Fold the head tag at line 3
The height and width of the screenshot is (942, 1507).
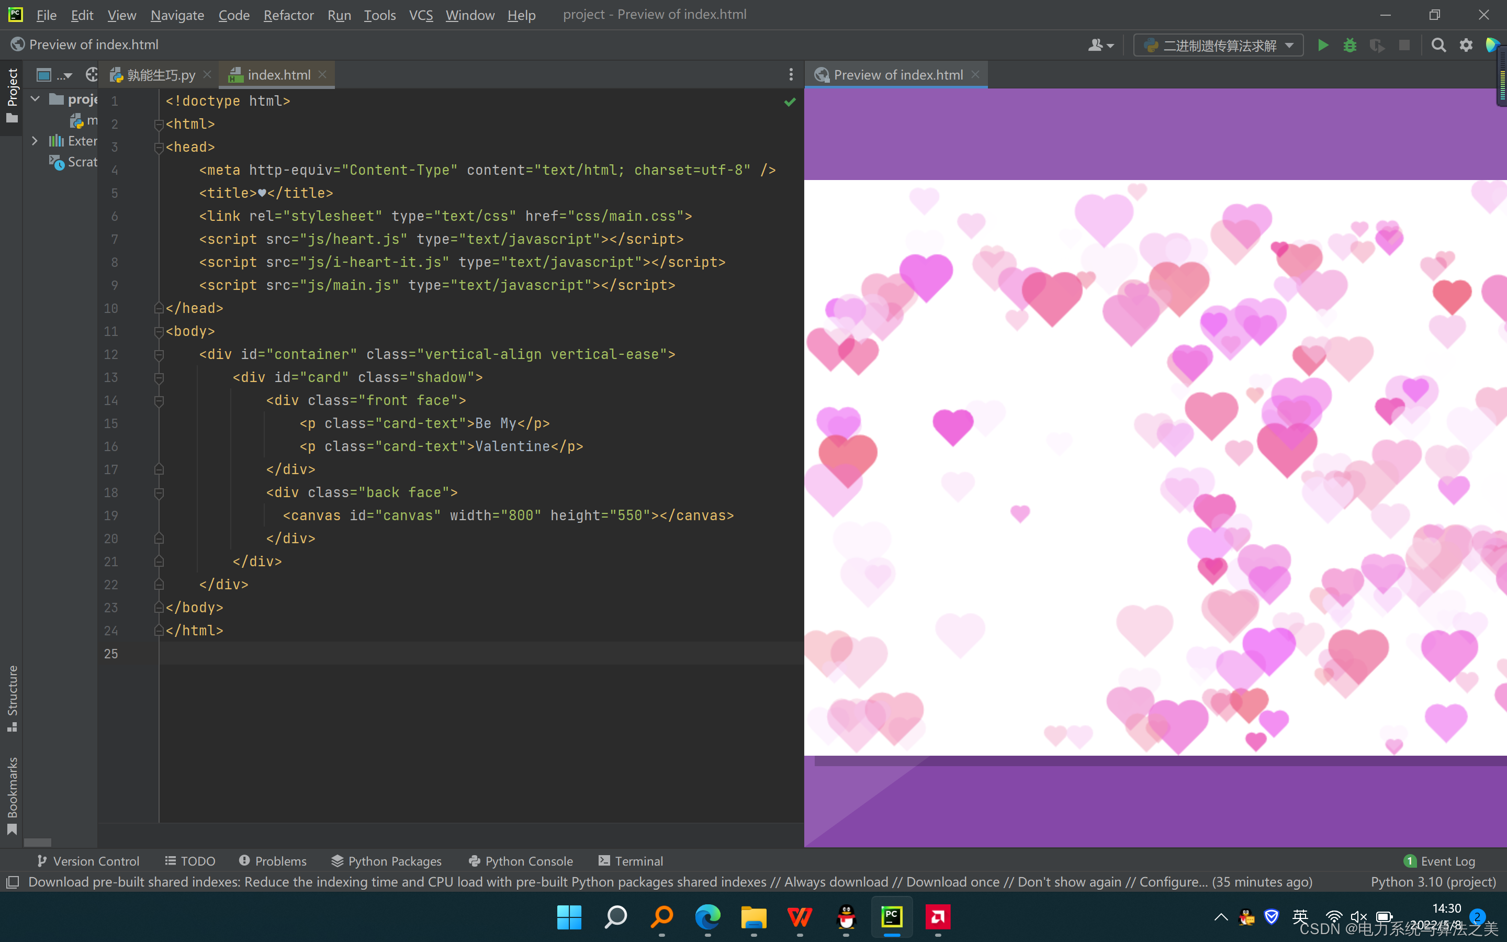[x=159, y=148]
